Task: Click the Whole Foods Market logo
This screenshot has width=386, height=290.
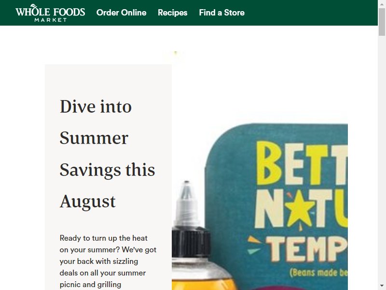Action: (50, 13)
